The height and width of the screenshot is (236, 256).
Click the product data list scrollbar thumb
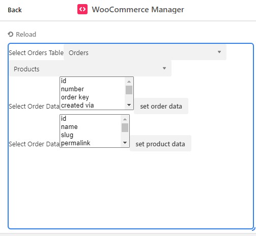tap(125, 127)
